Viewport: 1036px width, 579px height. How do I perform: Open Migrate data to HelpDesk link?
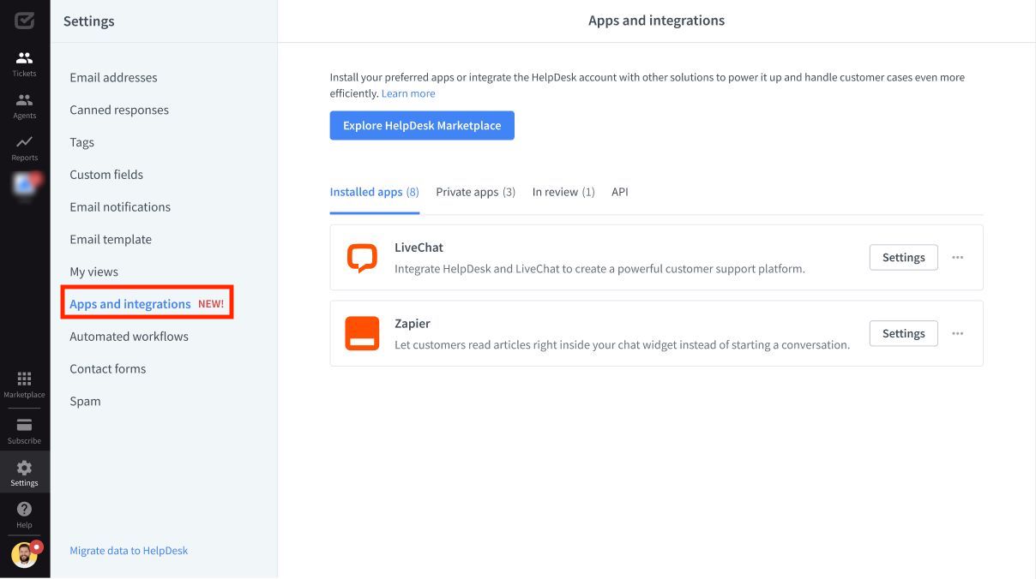pos(129,551)
